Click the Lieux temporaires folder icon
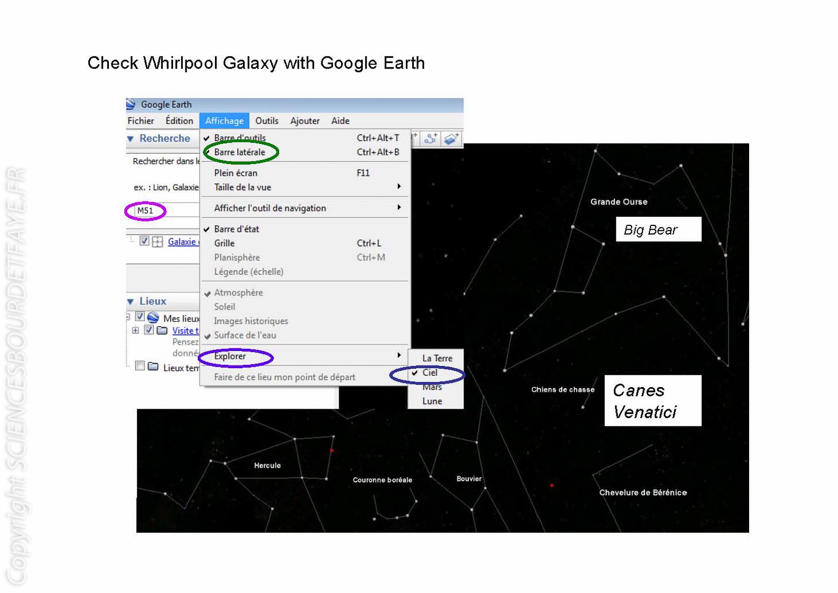Viewport: 838px width, 593px height. [153, 367]
